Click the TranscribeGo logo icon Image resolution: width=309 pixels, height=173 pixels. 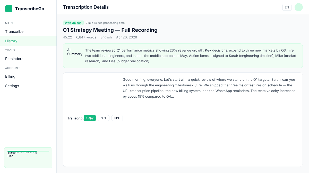[8, 8]
